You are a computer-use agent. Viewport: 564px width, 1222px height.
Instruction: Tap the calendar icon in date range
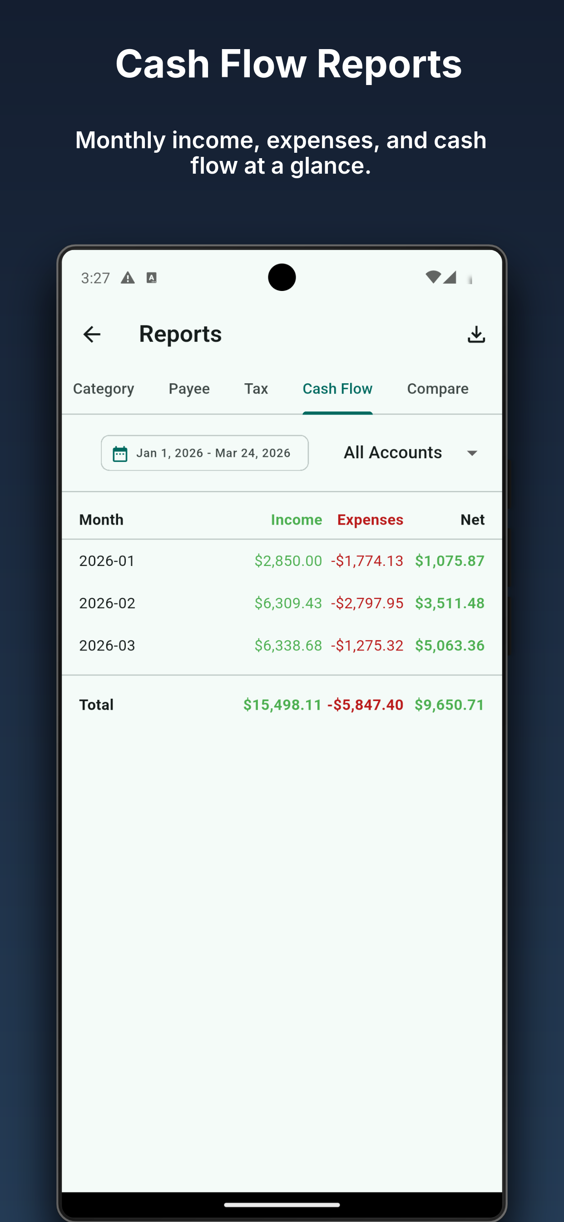(120, 454)
